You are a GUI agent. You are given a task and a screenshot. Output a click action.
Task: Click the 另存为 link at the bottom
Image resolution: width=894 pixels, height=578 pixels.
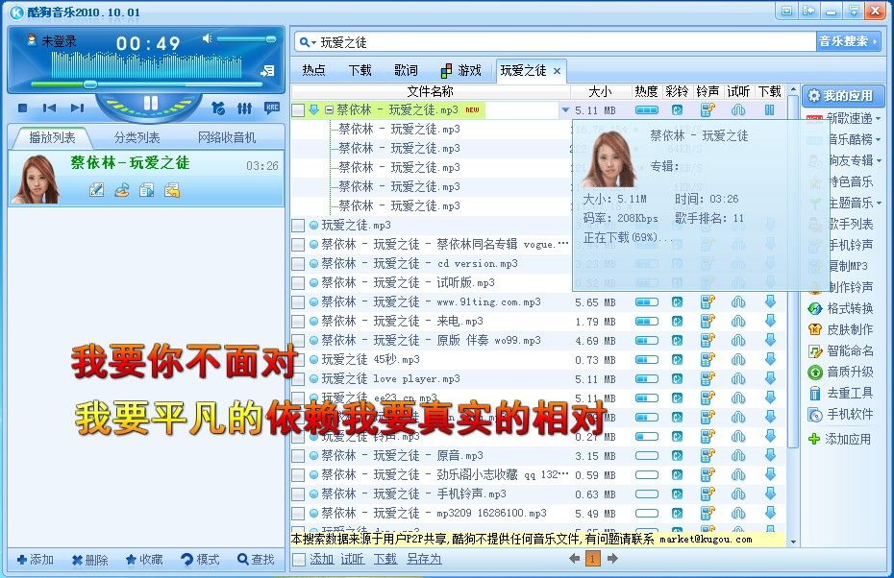point(424,559)
